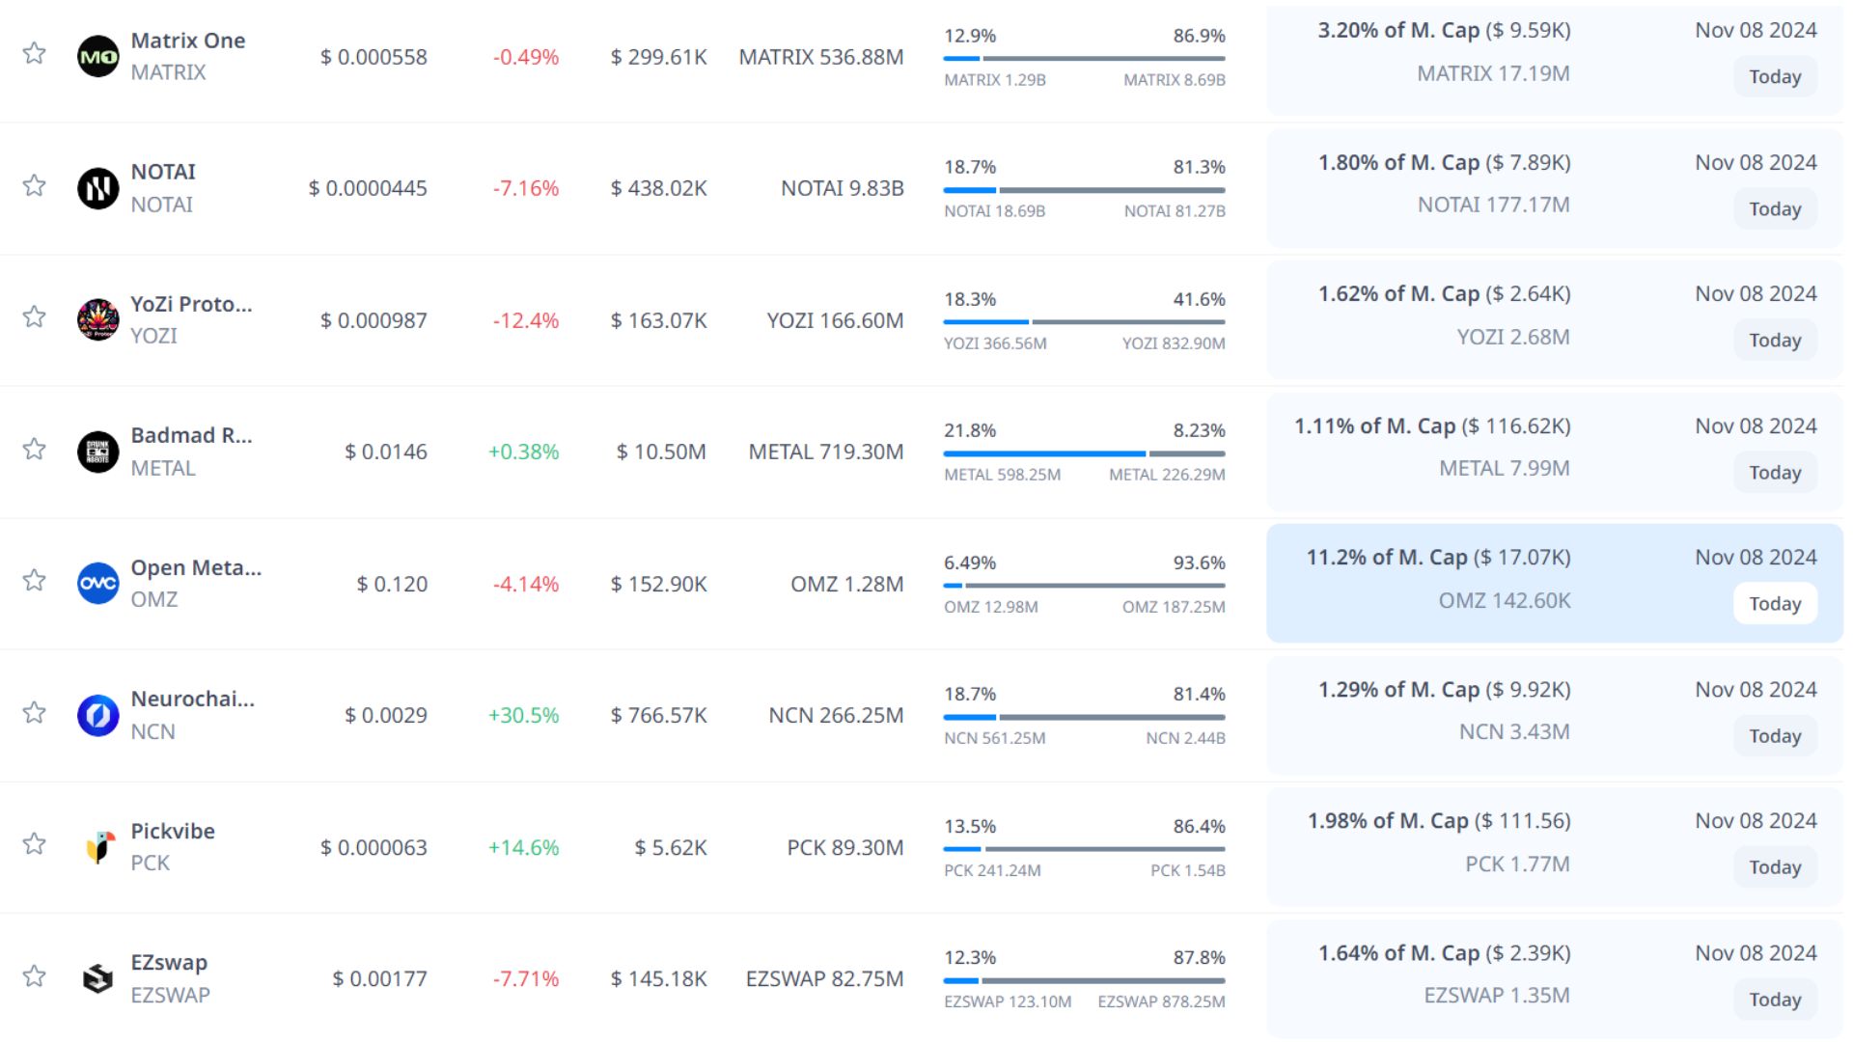Viewport: 1853px width, 1042px height.
Task: Toggle favorite star for Open Meta OMZ
Action: (x=35, y=580)
